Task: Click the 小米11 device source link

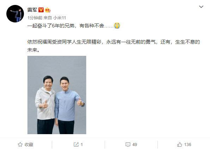Action: click(x=60, y=18)
